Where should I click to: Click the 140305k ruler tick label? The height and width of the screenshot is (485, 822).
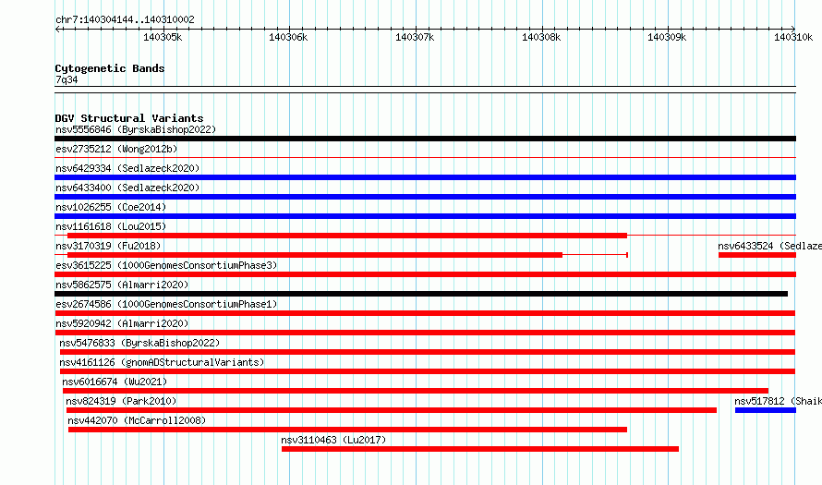coord(163,37)
